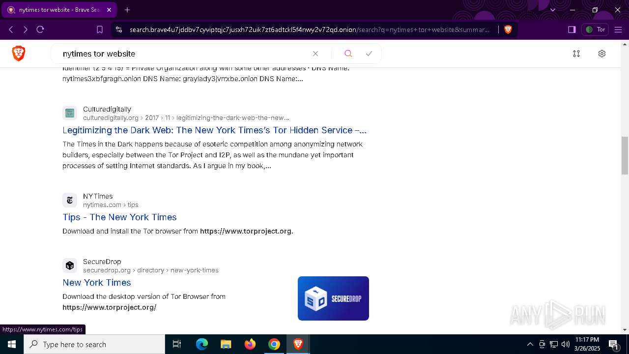
Task: Toggle the sidebar panel button
Action: tap(572, 29)
